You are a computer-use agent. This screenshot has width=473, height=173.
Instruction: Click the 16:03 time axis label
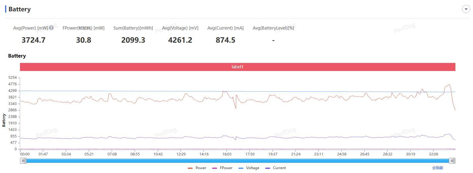point(227,154)
